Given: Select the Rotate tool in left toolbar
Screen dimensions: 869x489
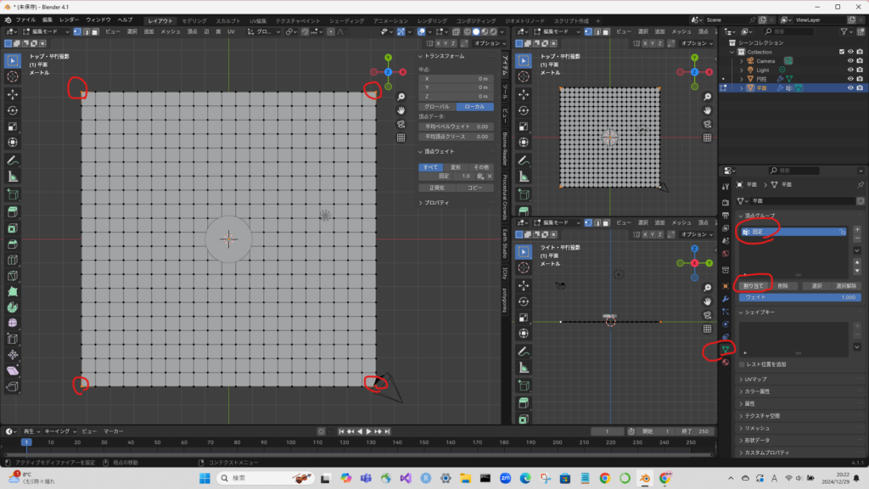Looking at the screenshot, I should coord(13,110).
